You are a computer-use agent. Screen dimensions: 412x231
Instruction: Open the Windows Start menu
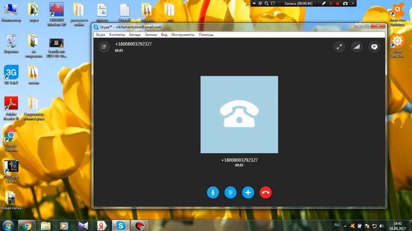pos(8,225)
